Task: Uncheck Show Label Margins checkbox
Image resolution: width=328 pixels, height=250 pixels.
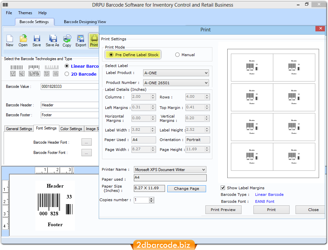Action: pyautogui.click(x=223, y=188)
